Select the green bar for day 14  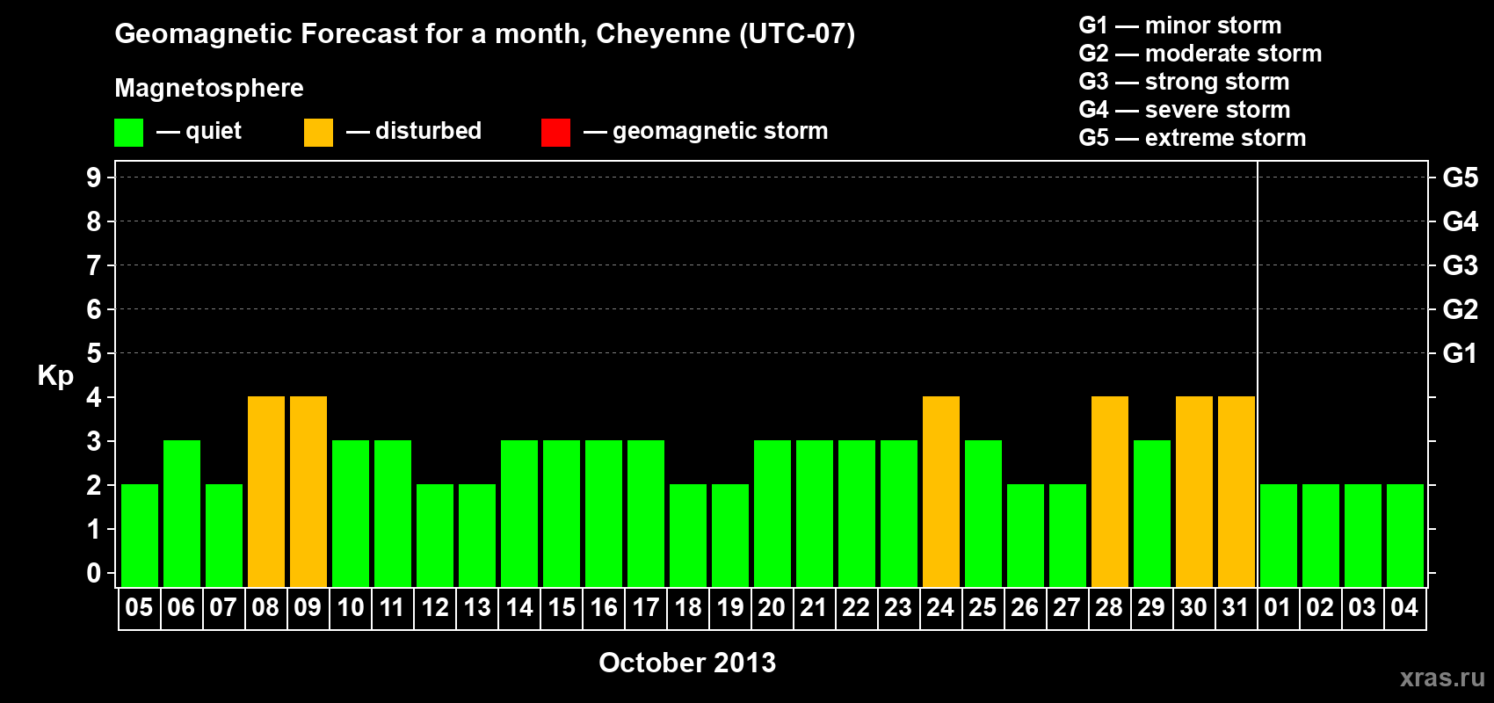(x=519, y=513)
